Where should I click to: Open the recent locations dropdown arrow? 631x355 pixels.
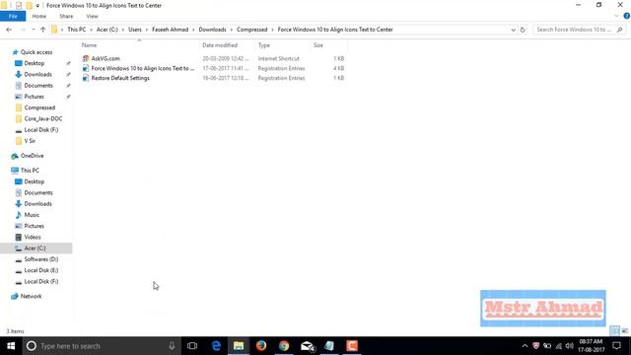pyautogui.click(x=33, y=30)
